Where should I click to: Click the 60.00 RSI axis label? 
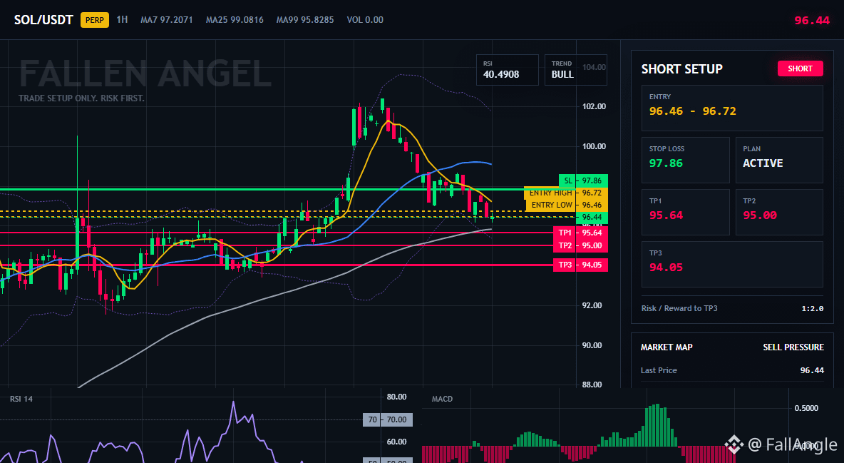(397, 442)
